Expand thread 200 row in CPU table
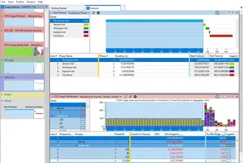Viewport: 243px width, 163px height. click(116, 150)
